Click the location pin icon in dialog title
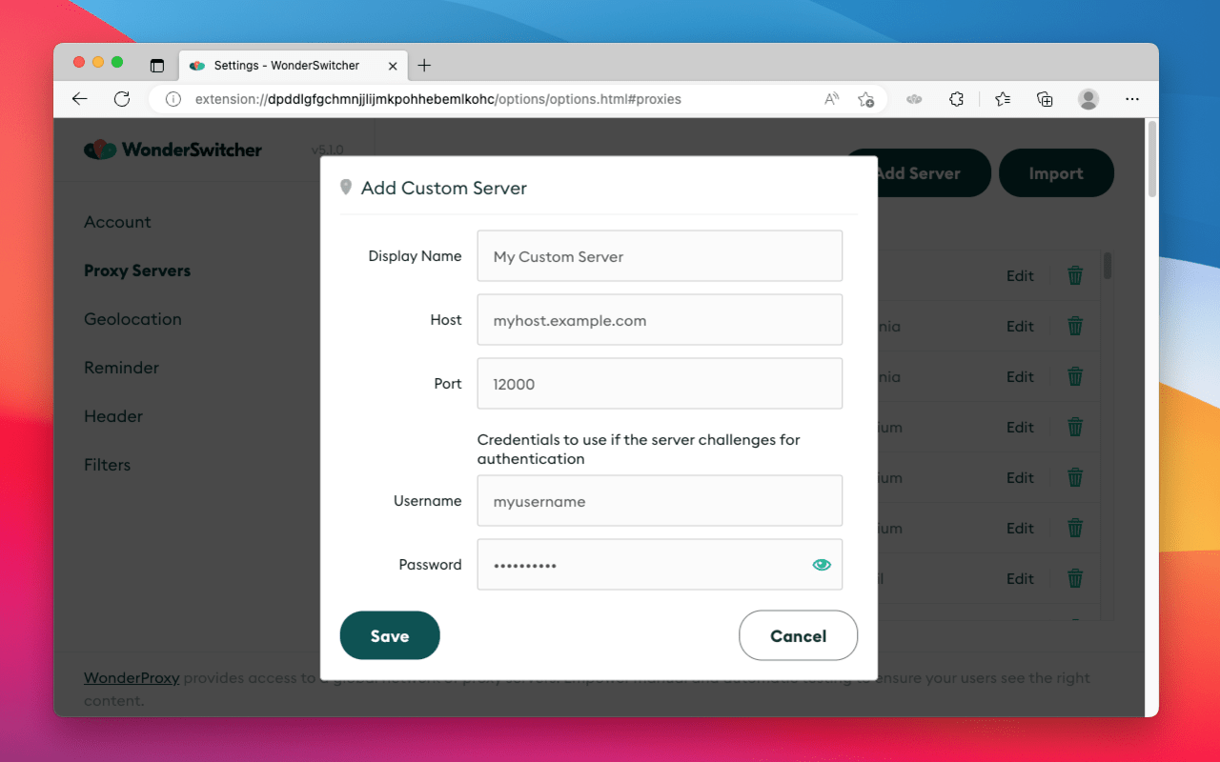This screenshot has width=1220, height=762. coord(346,188)
